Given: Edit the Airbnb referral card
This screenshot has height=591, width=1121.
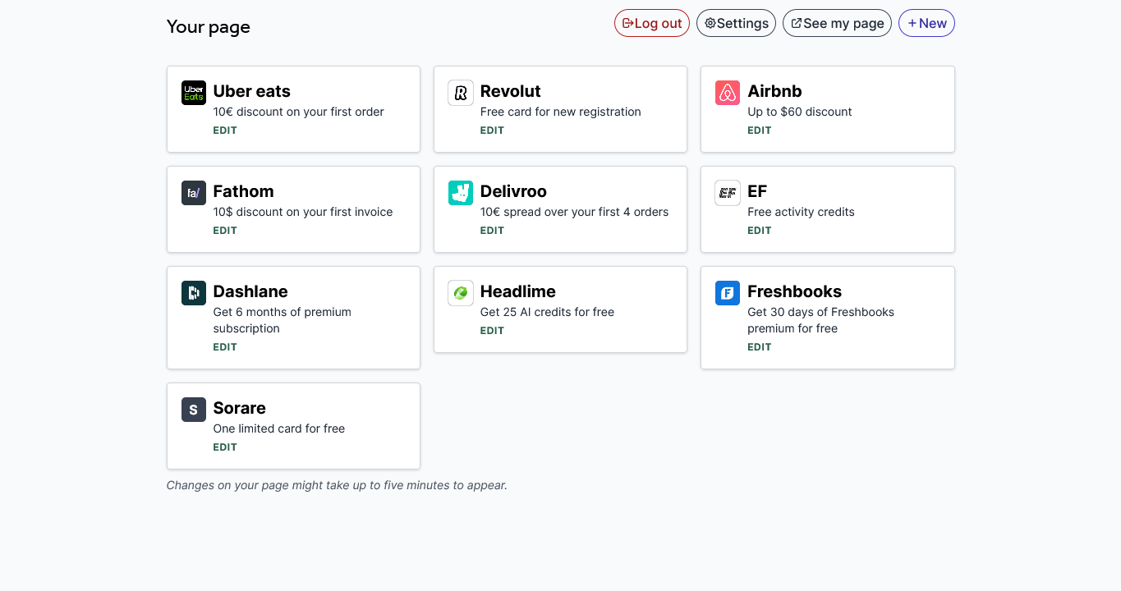Looking at the screenshot, I should coord(759,131).
